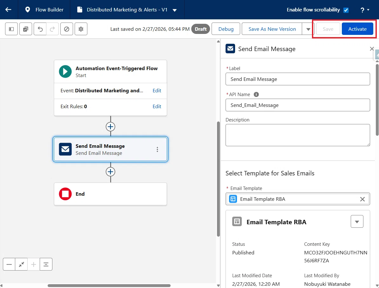
Task: Expand the Email Template RBA card dropdown
Action: point(357,222)
